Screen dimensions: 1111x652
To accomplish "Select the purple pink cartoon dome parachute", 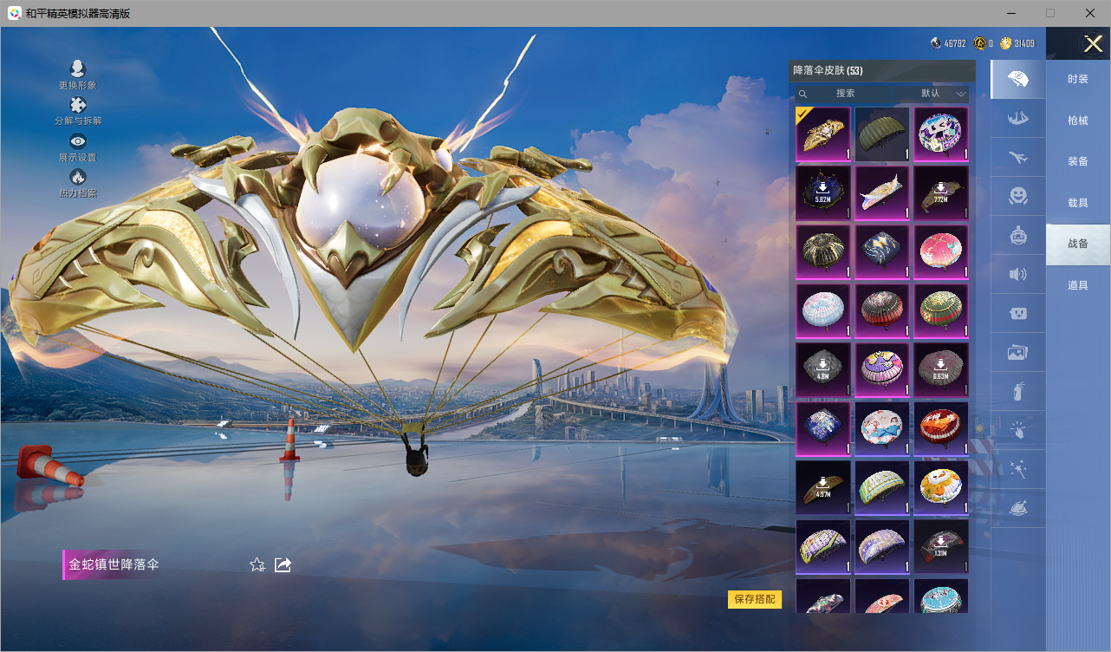I will coord(882,369).
